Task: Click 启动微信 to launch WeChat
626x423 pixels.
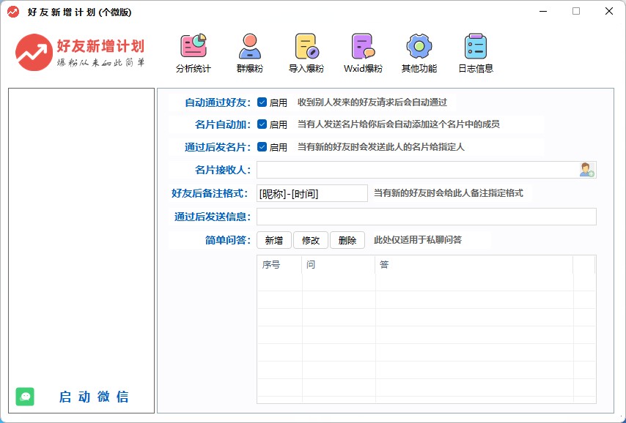Action: click(x=94, y=397)
